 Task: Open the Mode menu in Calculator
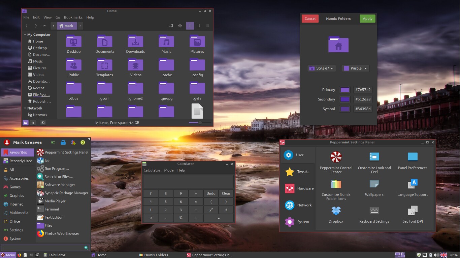coord(169,170)
